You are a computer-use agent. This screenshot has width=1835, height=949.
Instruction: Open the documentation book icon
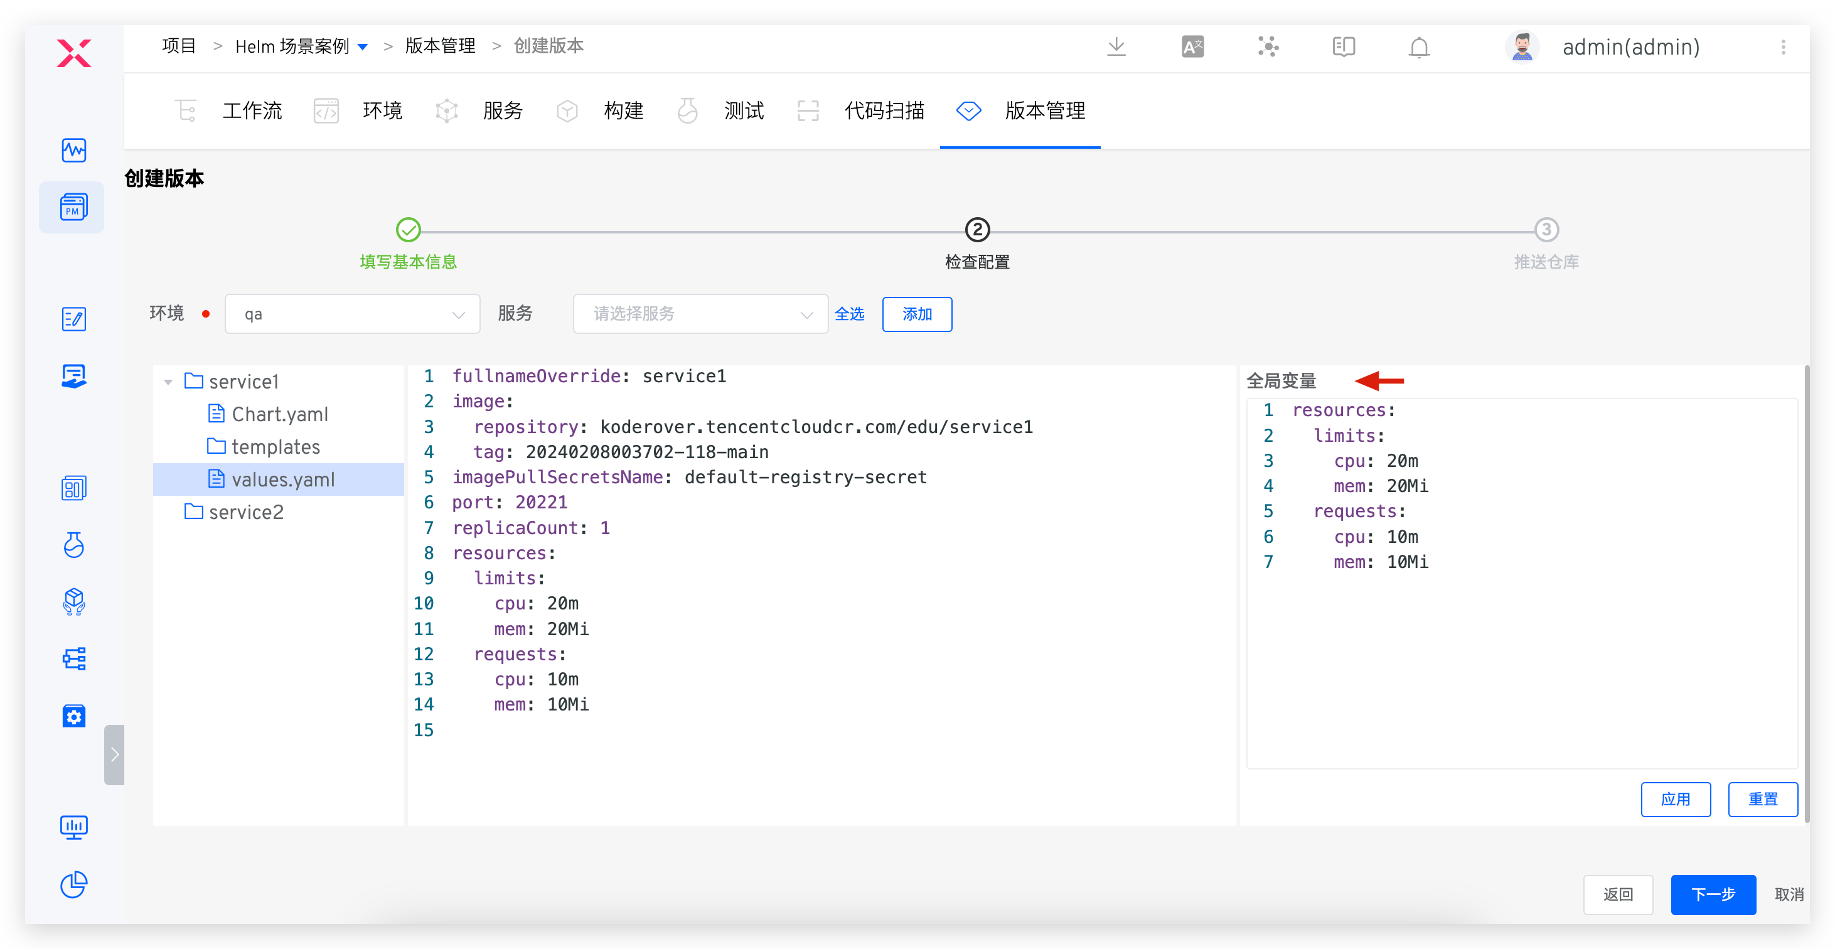click(x=1344, y=47)
